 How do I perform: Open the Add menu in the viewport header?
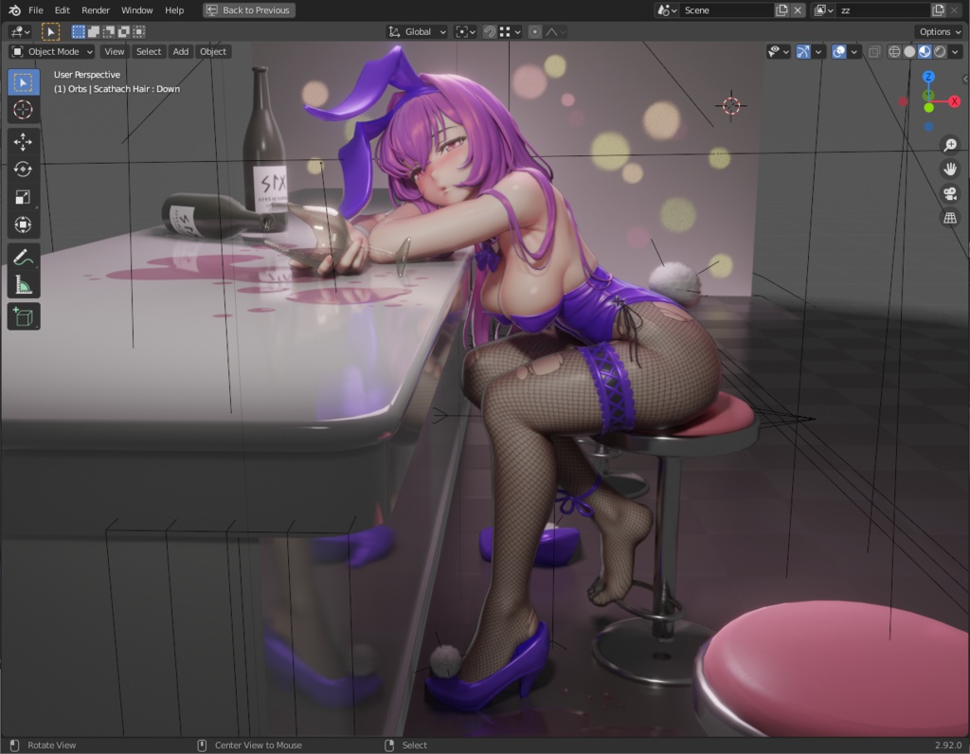pyautogui.click(x=180, y=51)
